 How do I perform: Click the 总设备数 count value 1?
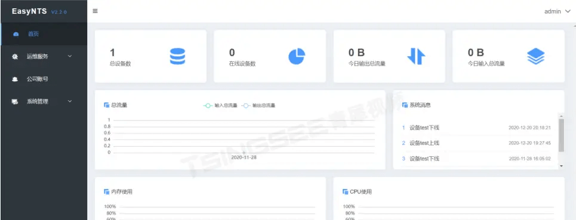pyautogui.click(x=112, y=53)
